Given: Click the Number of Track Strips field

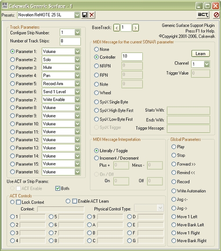Looking at the screenshot, I should (x=70, y=41).
